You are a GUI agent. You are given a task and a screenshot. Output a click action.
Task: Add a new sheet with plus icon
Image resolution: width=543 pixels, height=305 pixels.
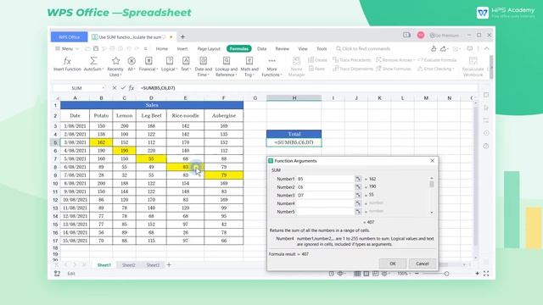click(169, 265)
